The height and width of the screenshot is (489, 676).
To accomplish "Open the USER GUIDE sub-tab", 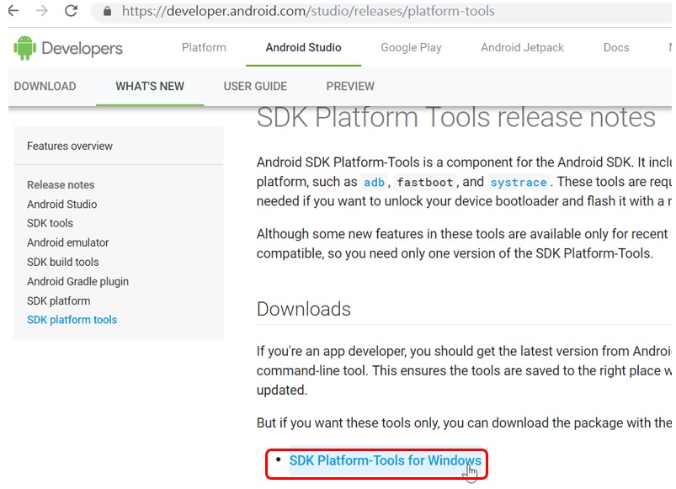I will point(255,86).
